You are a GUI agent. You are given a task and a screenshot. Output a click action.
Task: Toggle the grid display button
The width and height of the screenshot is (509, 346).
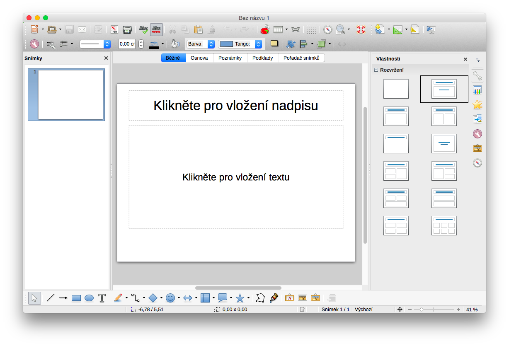312,29
